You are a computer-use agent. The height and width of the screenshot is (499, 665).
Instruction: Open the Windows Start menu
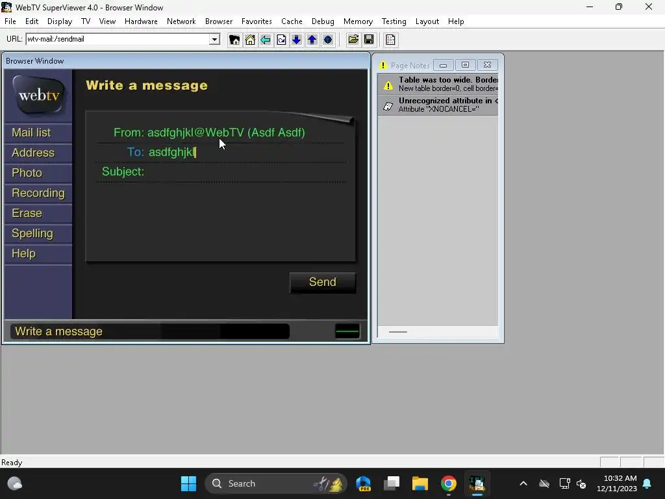(x=188, y=483)
